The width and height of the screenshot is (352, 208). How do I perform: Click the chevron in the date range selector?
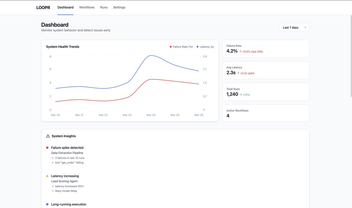tap(305, 27)
